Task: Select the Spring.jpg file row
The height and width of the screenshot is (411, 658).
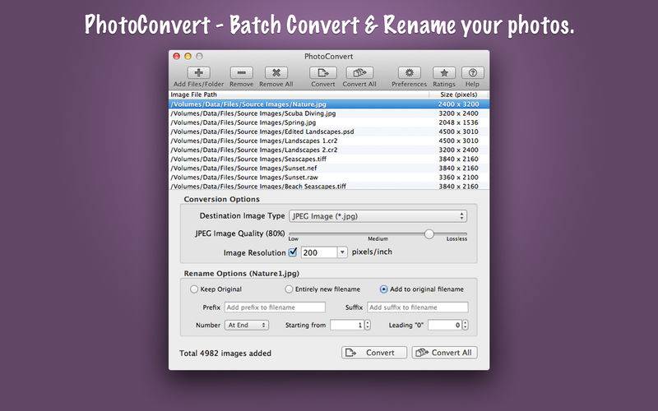Action: coord(329,122)
